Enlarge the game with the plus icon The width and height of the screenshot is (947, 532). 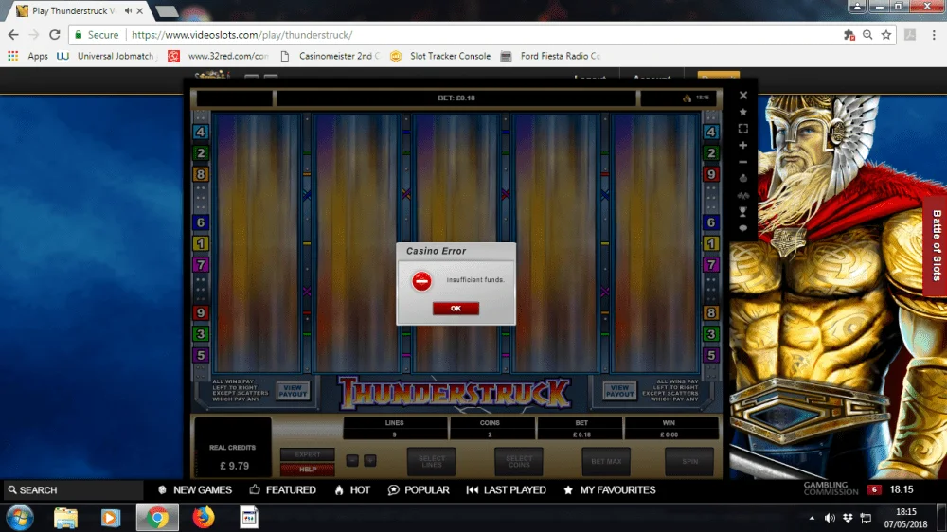point(743,146)
